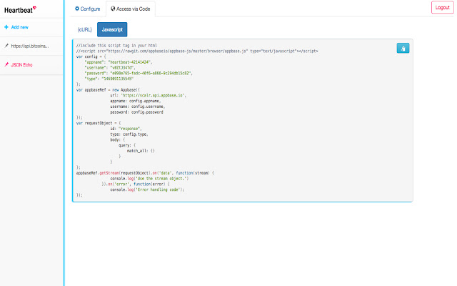Click the plus icon beside Add new
Image resolution: width=457 pixels, height=286 pixels.
6,27
